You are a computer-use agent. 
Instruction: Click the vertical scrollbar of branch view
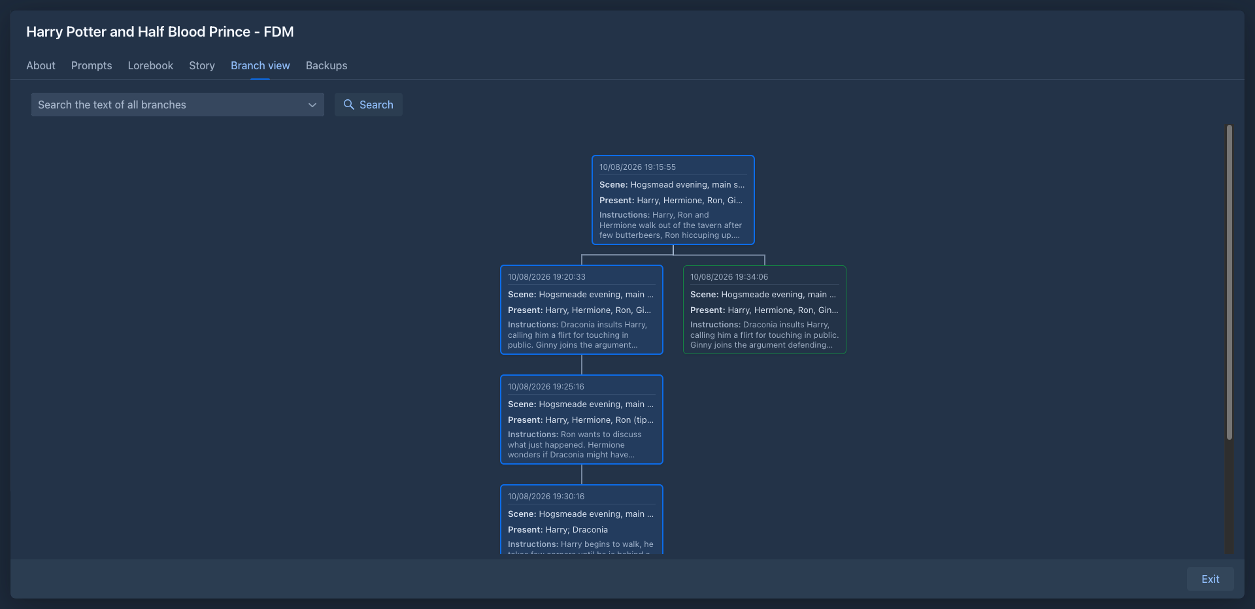(x=1230, y=281)
